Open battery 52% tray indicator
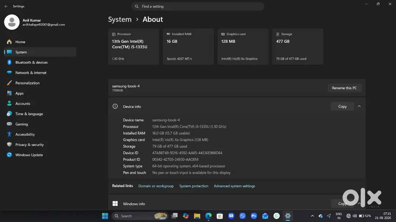396x222 pixels. (x=365, y=216)
